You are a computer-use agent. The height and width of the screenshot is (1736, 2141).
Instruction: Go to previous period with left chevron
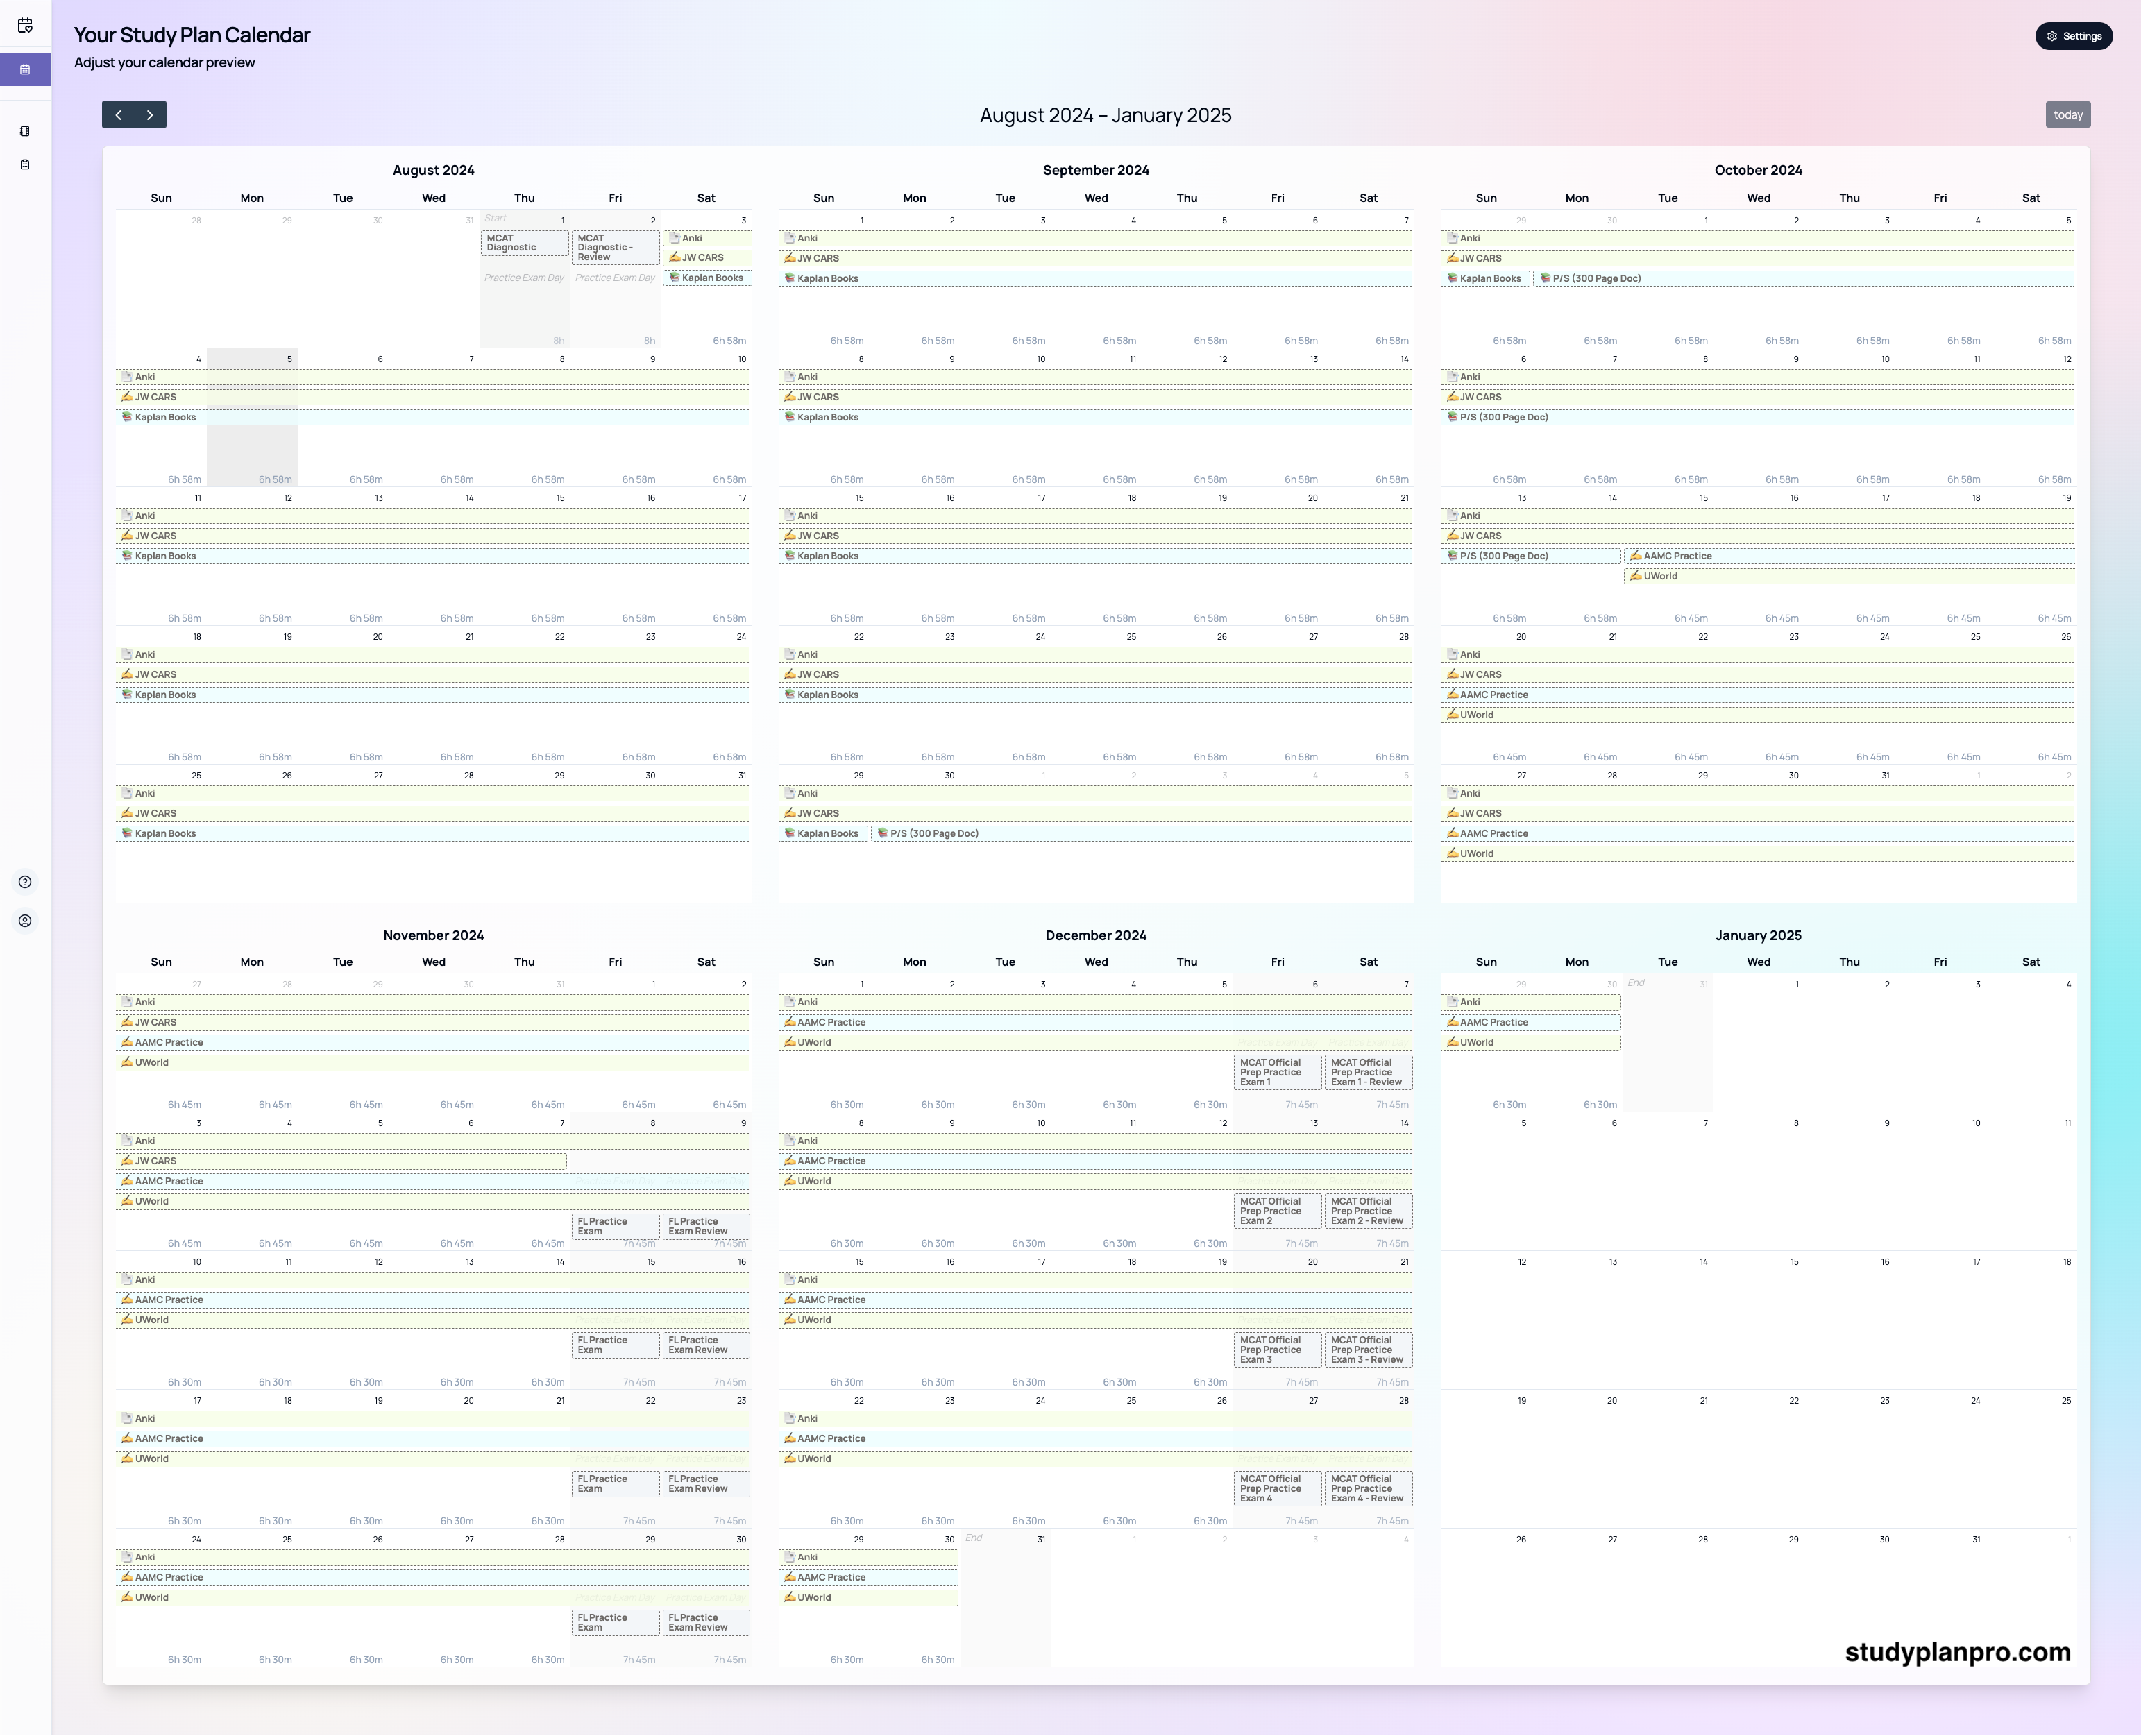click(x=118, y=115)
